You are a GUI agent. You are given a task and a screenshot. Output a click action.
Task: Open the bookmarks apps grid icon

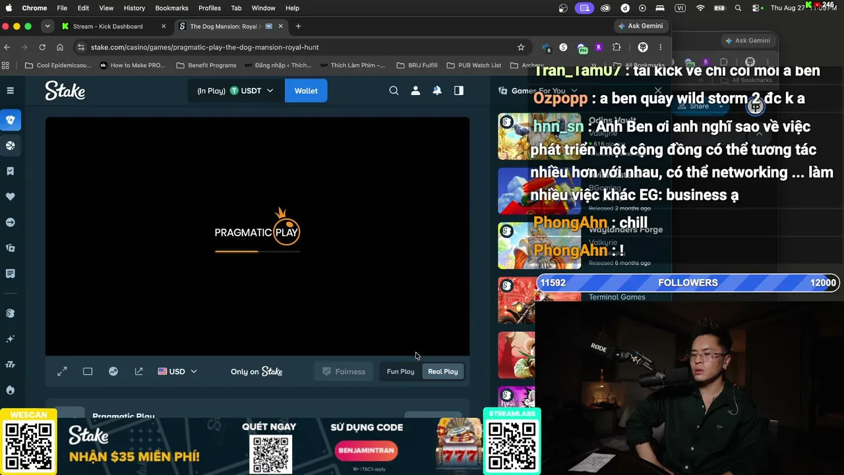click(6, 65)
